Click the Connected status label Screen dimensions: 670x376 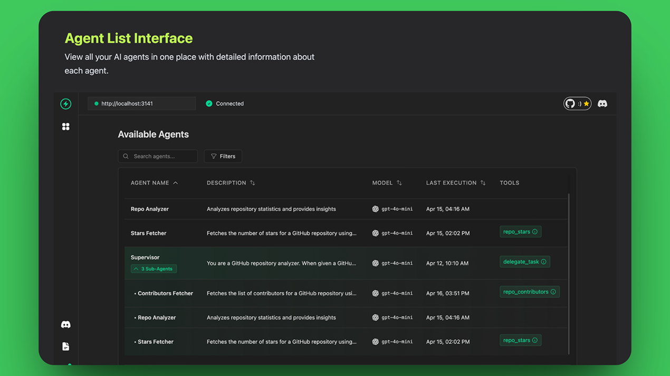230,104
